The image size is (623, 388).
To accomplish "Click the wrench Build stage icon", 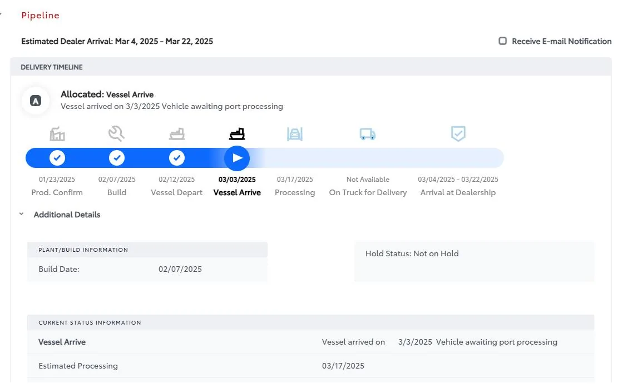I will pyautogui.click(x=116, y=133).
